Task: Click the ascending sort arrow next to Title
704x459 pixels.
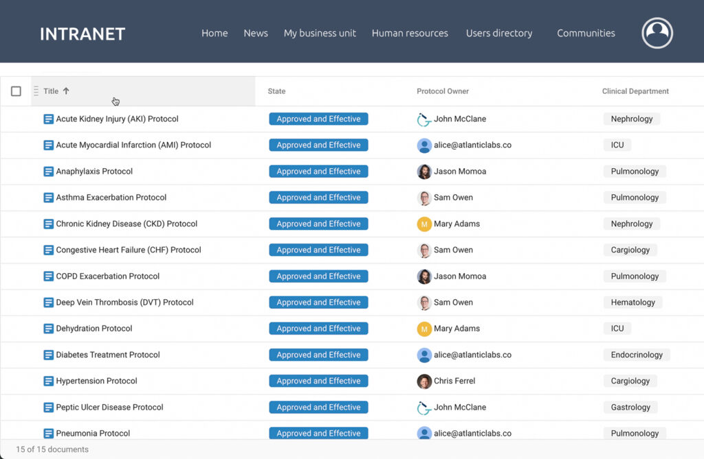Action: point(66,91)
